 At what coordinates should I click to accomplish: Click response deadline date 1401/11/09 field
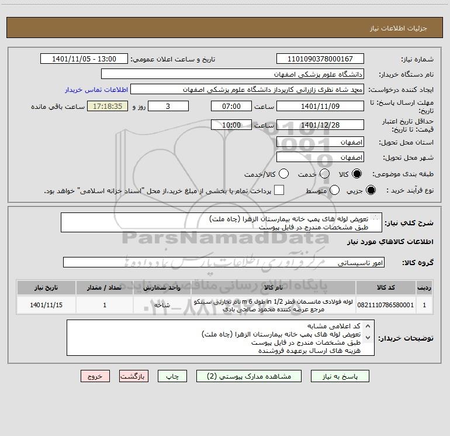[x=320, y=107]
